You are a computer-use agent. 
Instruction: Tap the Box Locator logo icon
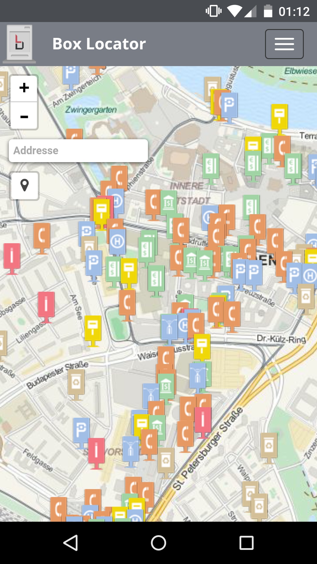[19, 43]
